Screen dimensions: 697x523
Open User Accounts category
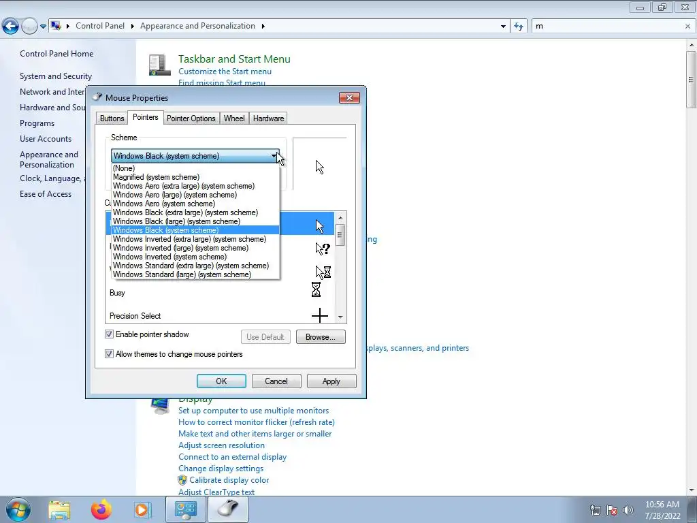click(46, 139)
